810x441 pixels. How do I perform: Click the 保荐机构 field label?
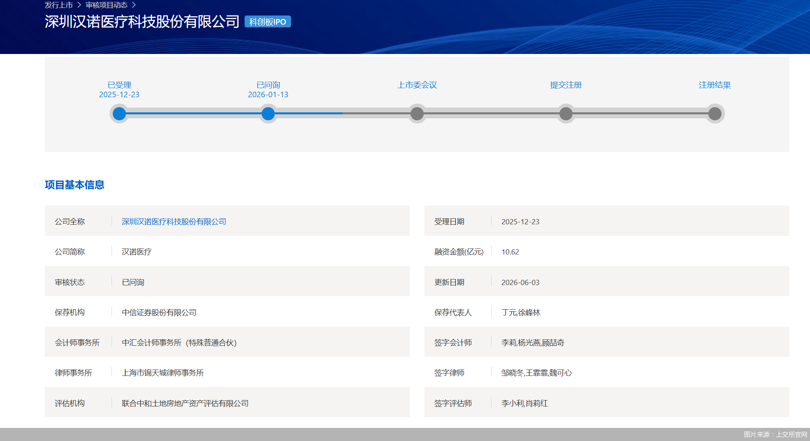[x=70, y=312]
